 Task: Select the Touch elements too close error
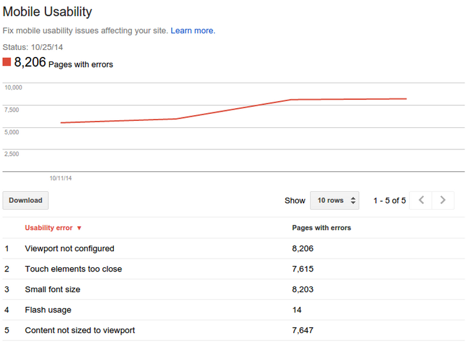point(73,269)
